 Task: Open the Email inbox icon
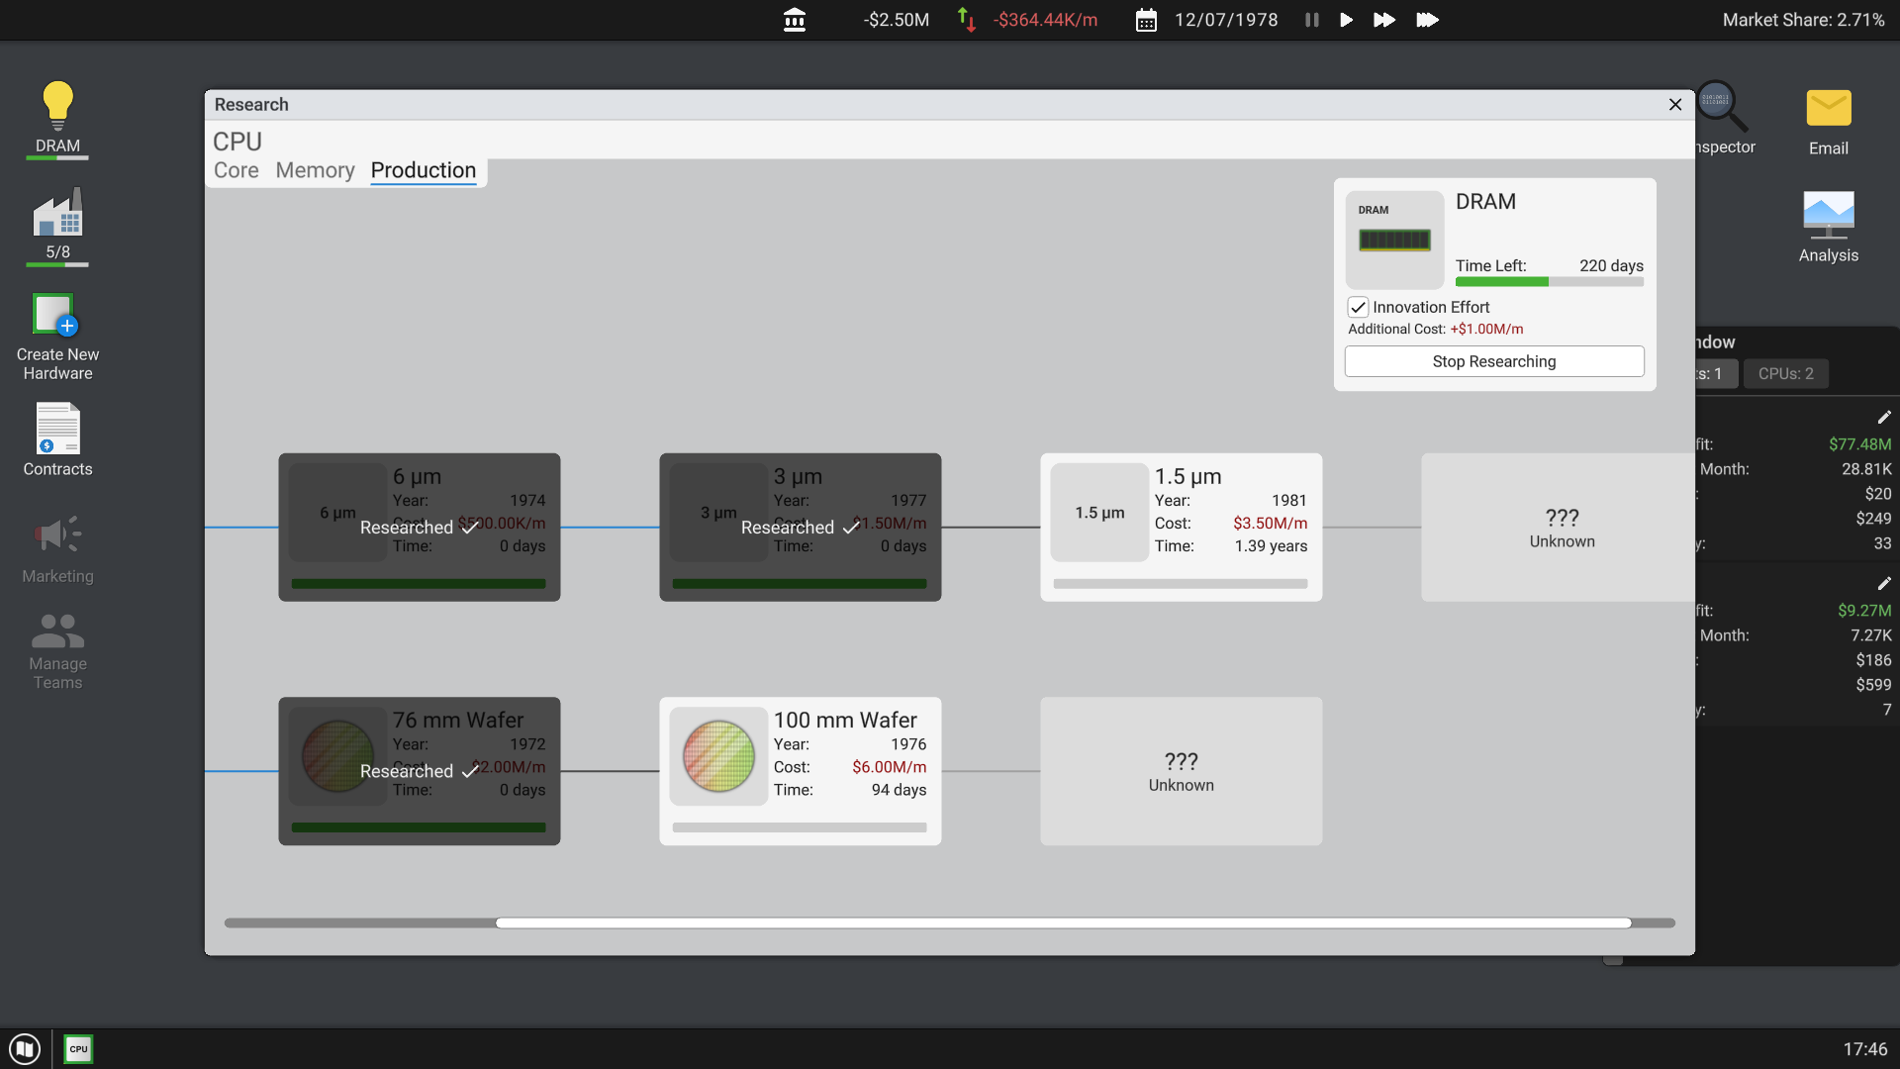(x=1828, y=109)
